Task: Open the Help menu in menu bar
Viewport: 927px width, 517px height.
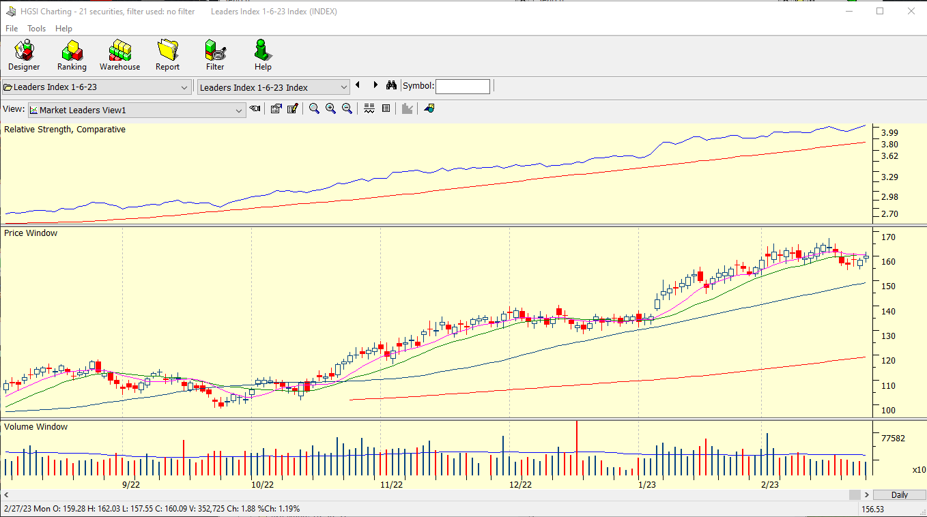Action: coord(63,29)
